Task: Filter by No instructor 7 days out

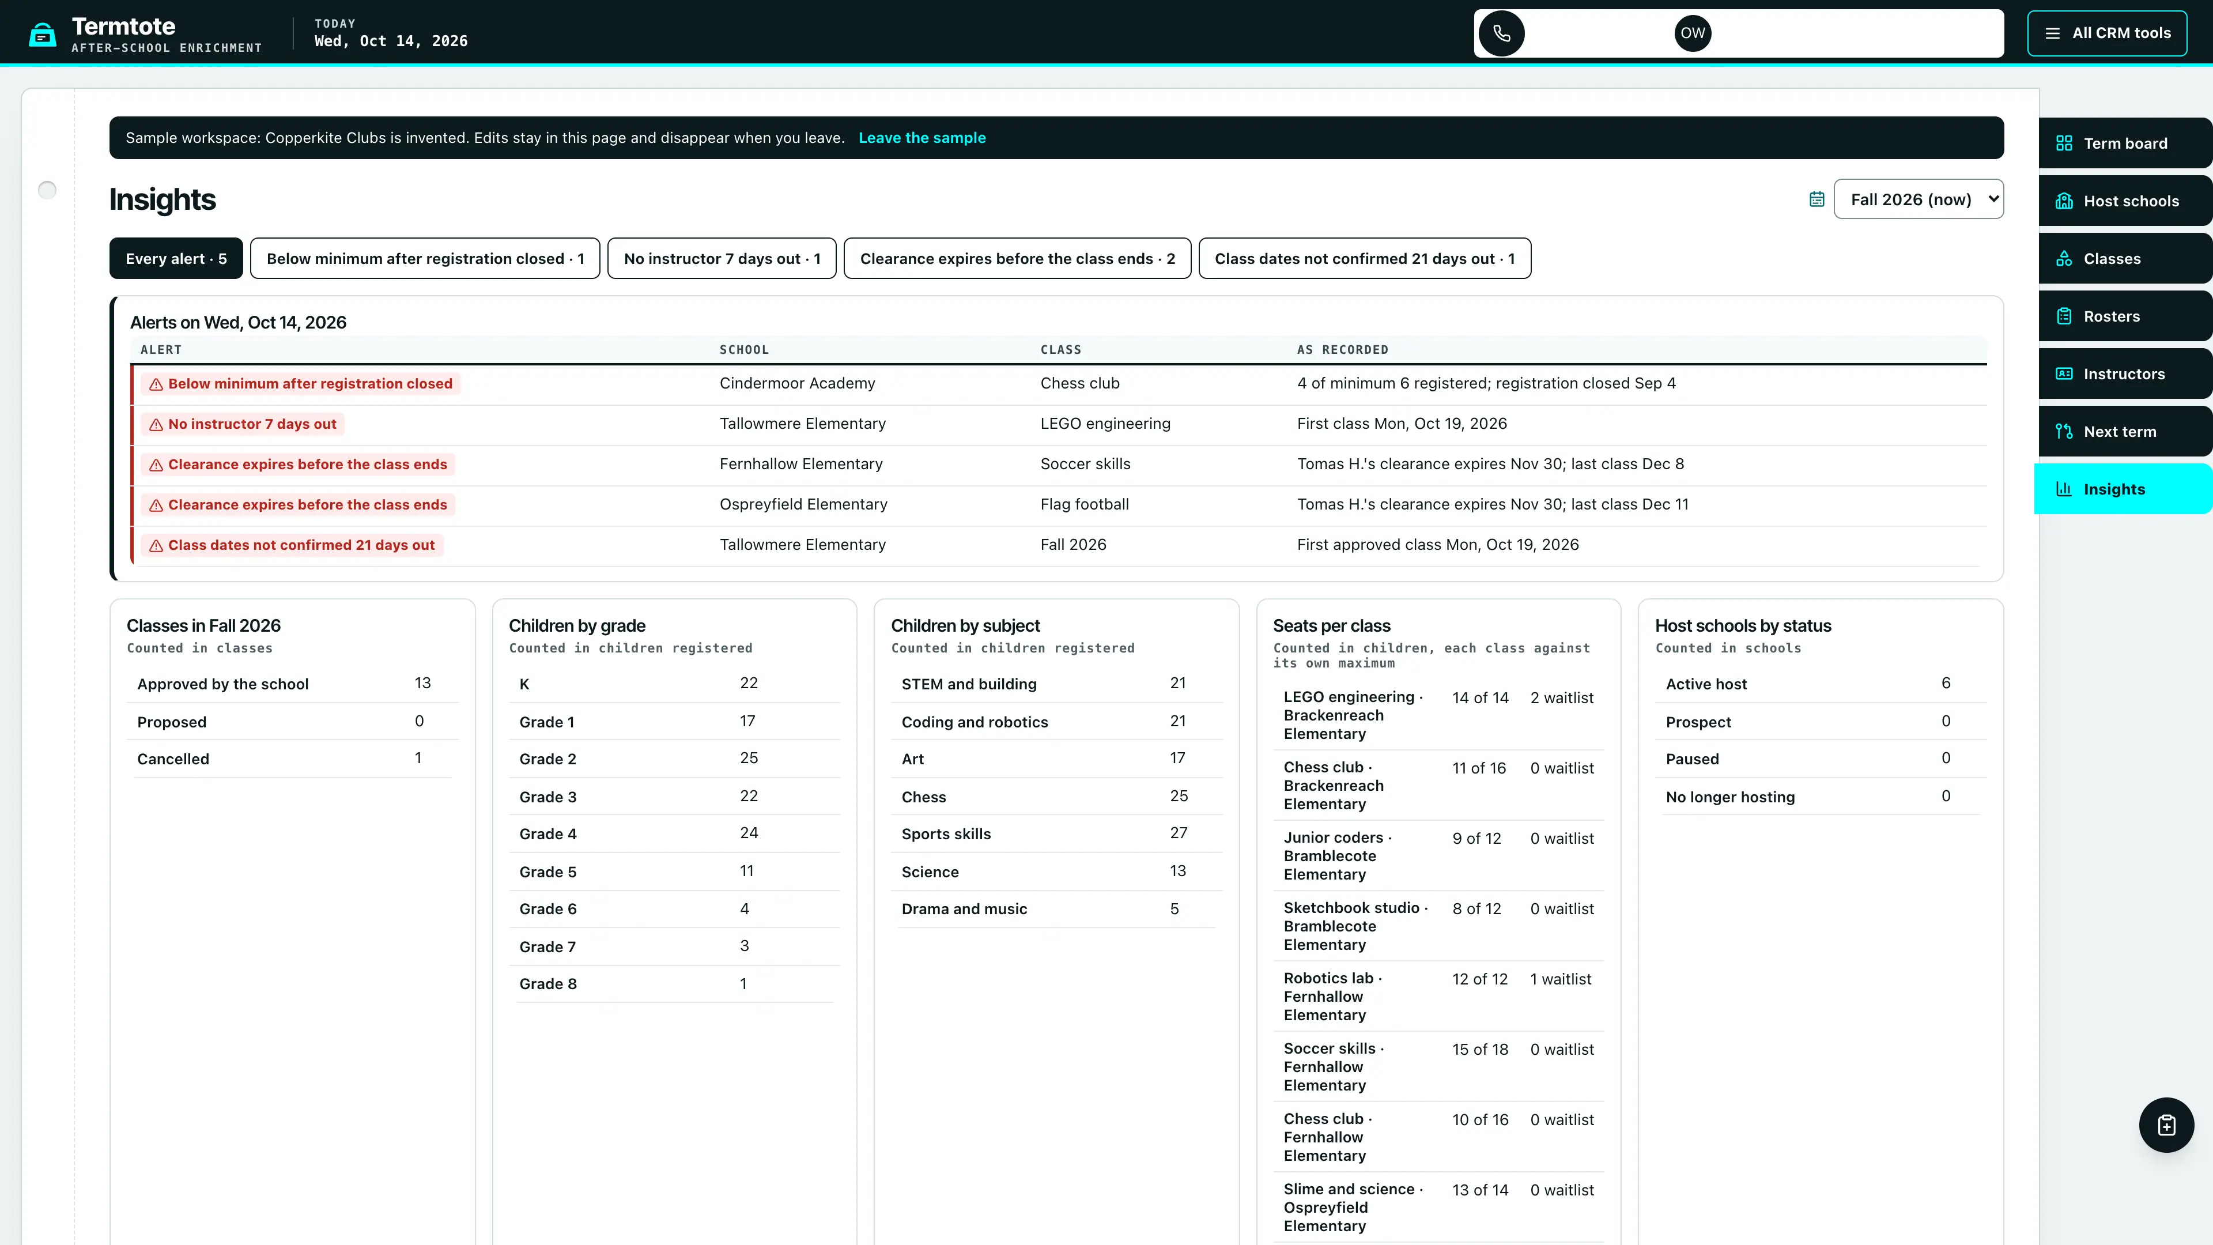Action: point(722,259)
